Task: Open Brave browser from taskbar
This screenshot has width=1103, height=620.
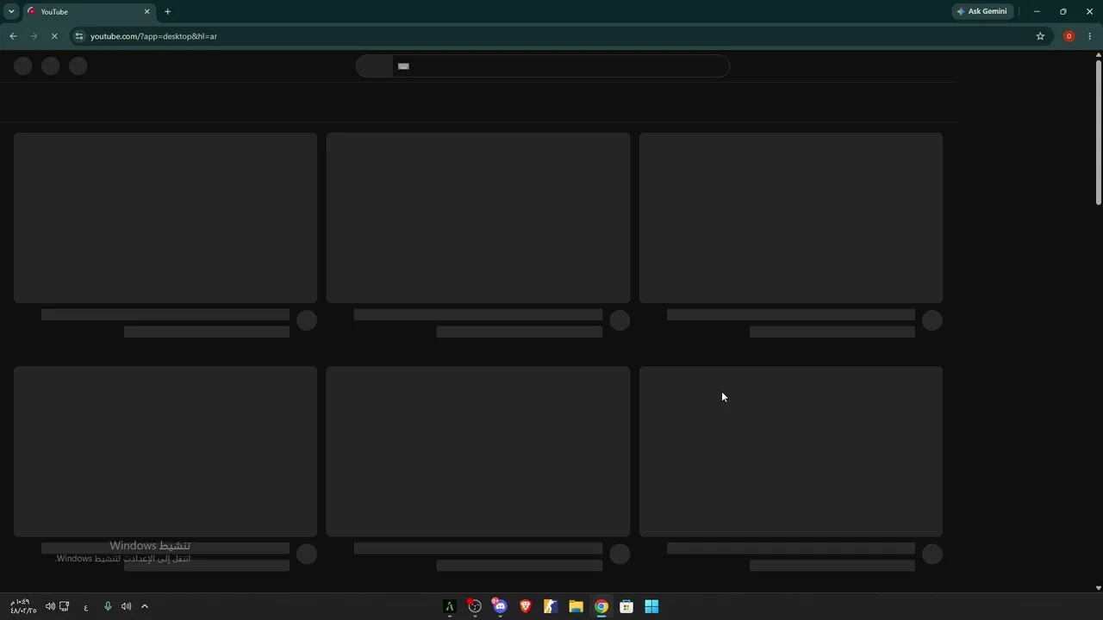Action: coord(526,606)
